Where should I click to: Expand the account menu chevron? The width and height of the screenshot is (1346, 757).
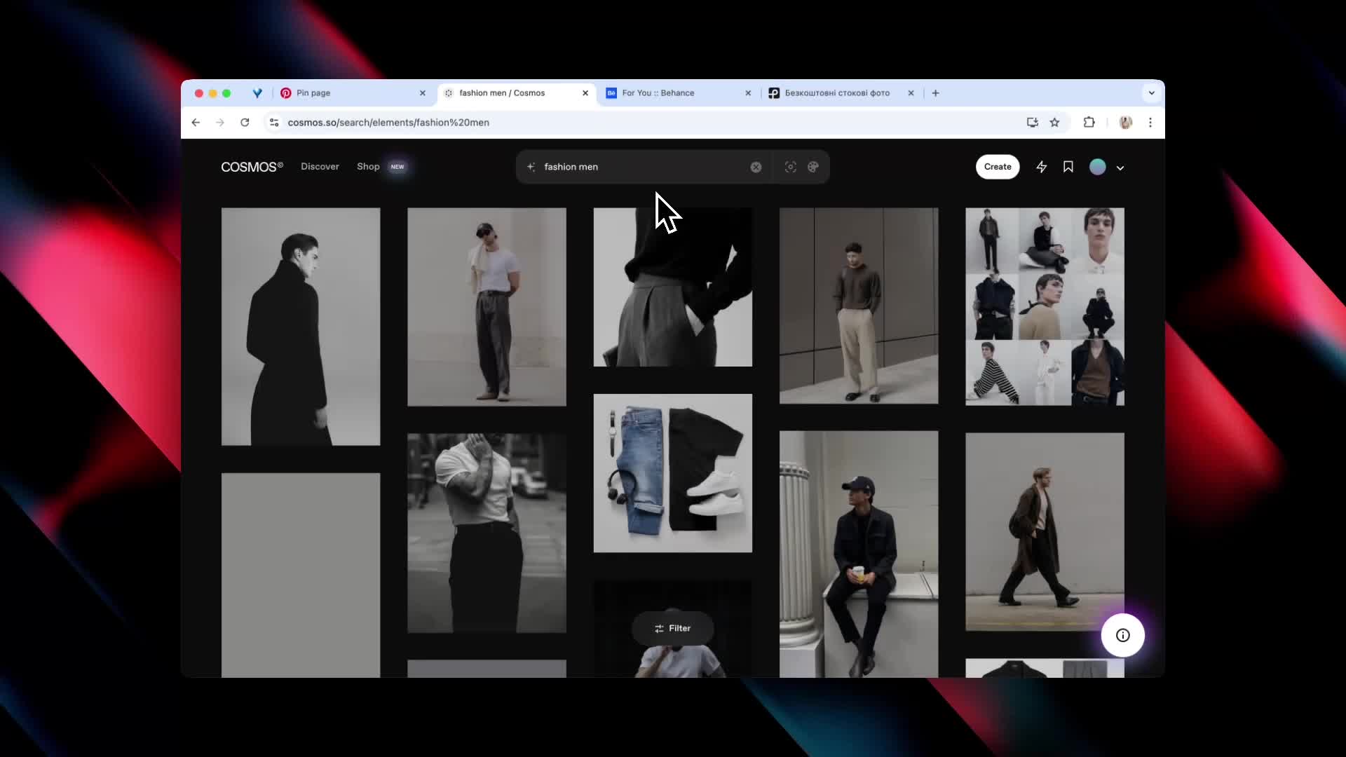click(x=1120, y=168)
